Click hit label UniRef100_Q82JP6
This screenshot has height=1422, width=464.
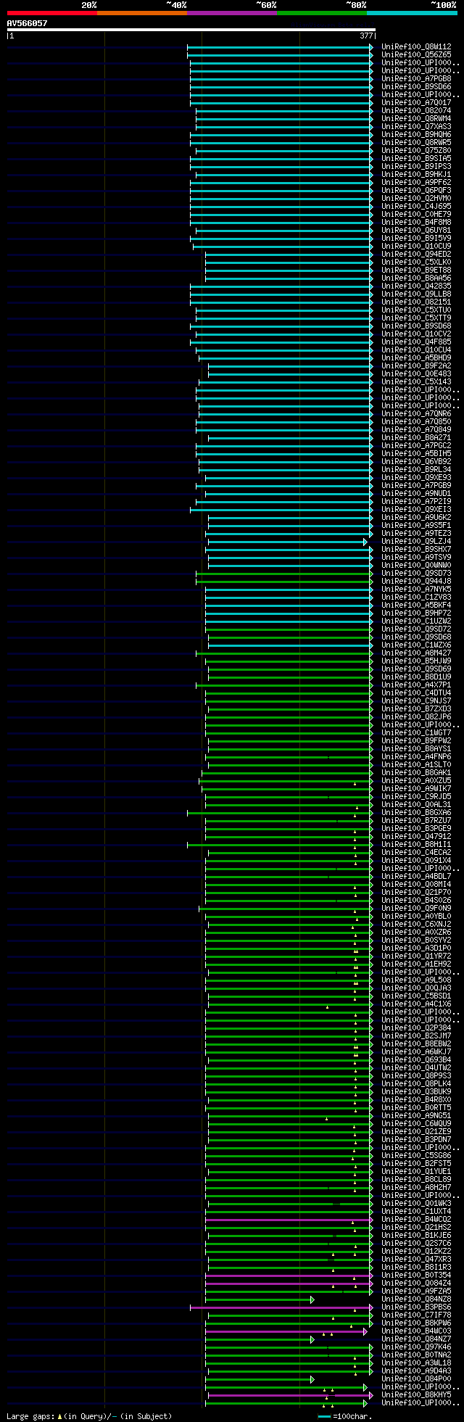coord(416,717)
